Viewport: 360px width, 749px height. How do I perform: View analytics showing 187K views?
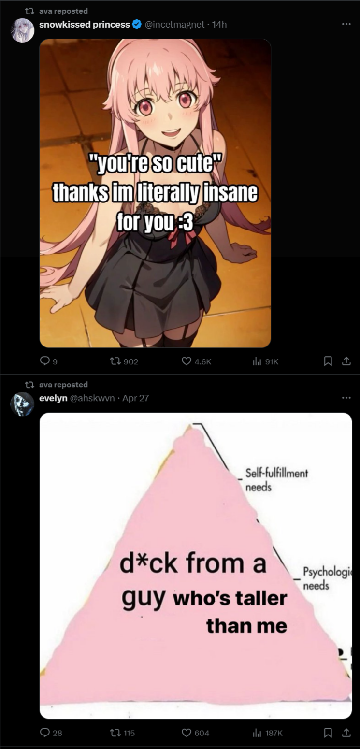(268, 733)
